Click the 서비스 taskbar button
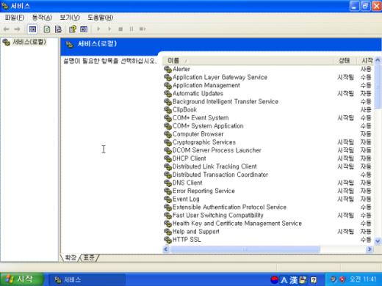This screenshot has width=382, height=286. coord(87,279)
